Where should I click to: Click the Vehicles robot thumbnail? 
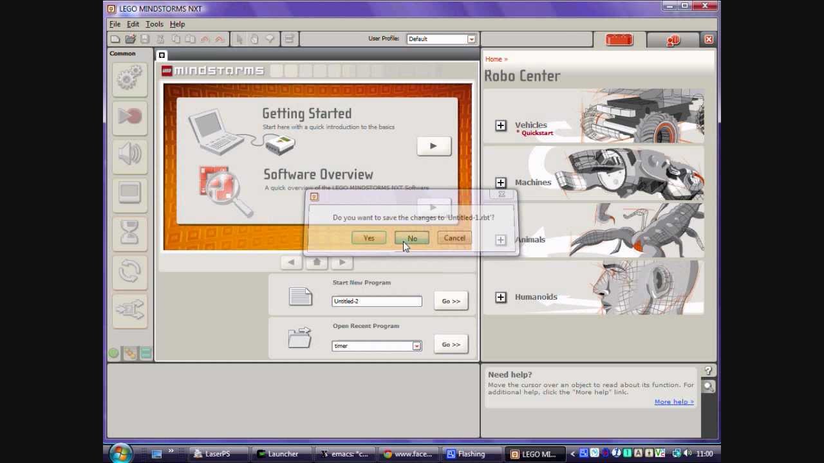[642, 116]
